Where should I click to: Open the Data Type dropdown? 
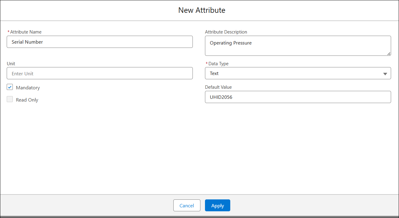(298, 73)
